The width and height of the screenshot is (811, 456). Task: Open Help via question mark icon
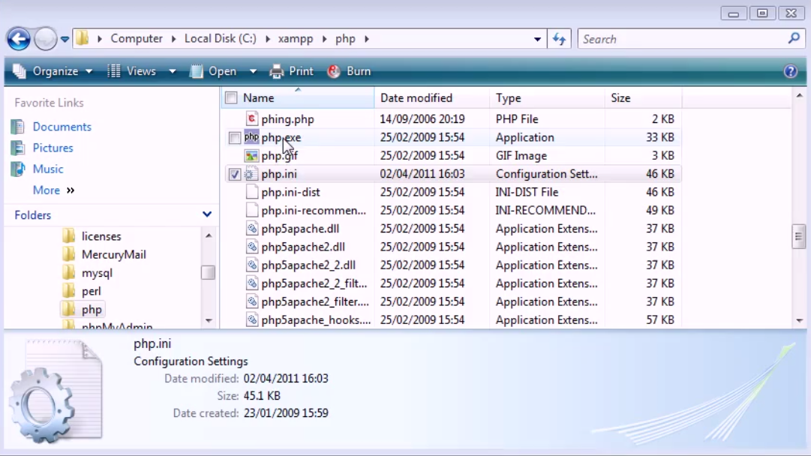tap(790, 71)
